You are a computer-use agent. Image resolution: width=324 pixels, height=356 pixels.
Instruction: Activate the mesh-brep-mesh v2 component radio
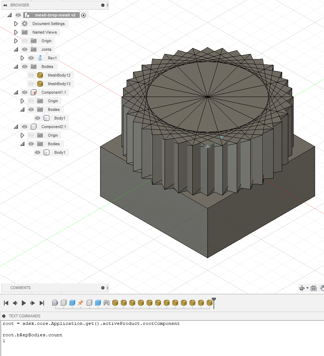pyautogui.click(x=83, y=15)
